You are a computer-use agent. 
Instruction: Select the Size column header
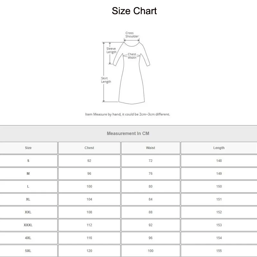28,148
